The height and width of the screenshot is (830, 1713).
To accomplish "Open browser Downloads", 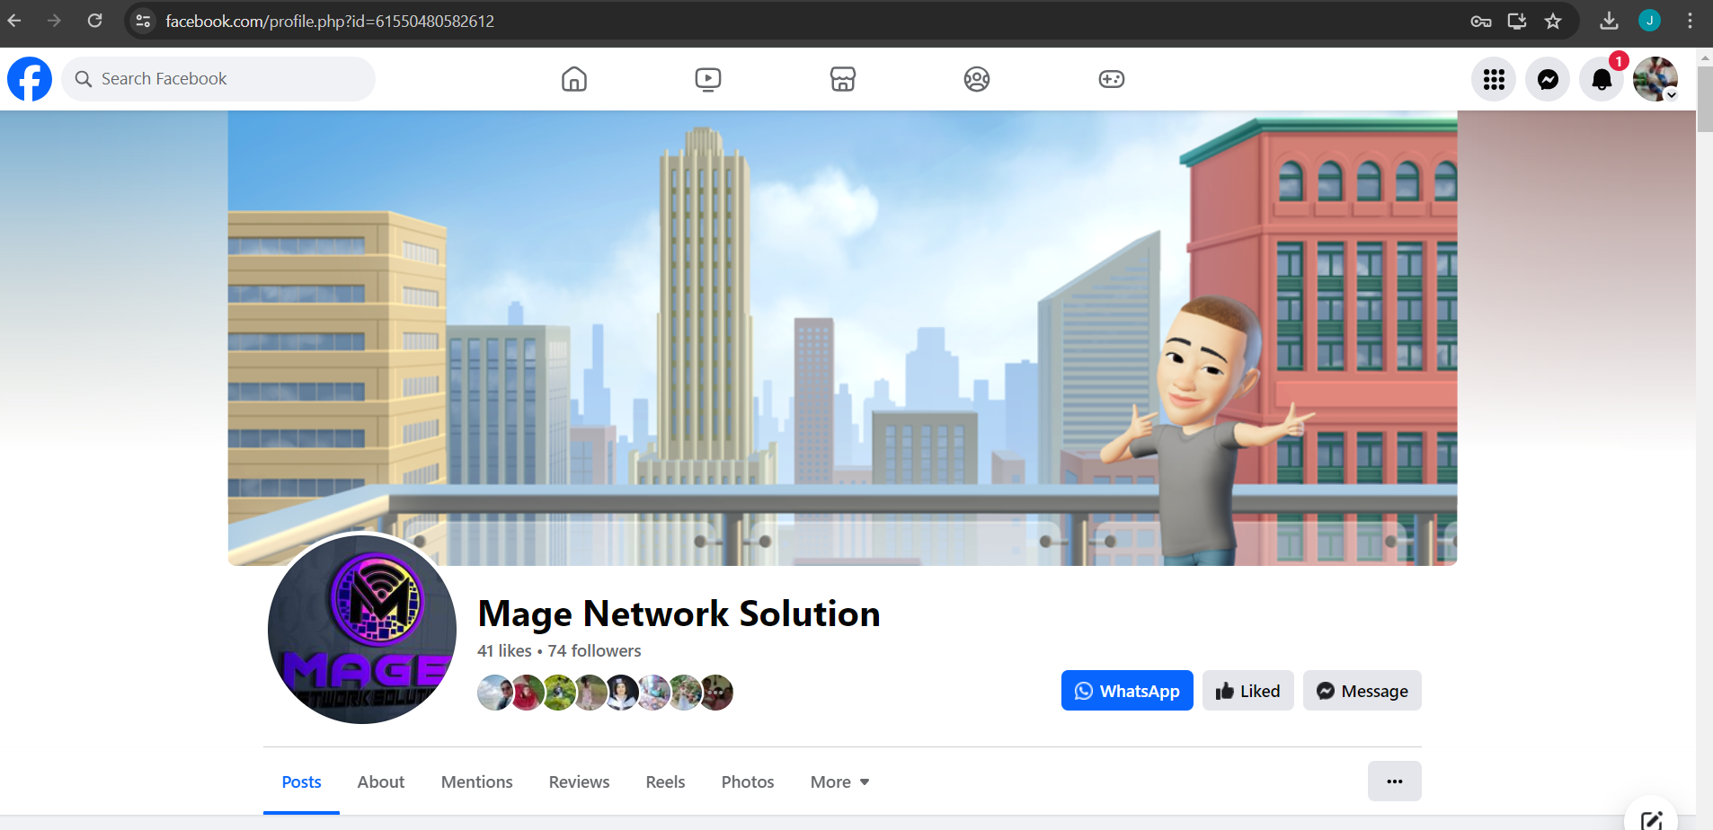I will tap(1609, 21).
